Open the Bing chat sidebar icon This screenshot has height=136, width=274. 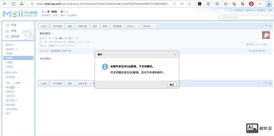(x=269, y=4)
